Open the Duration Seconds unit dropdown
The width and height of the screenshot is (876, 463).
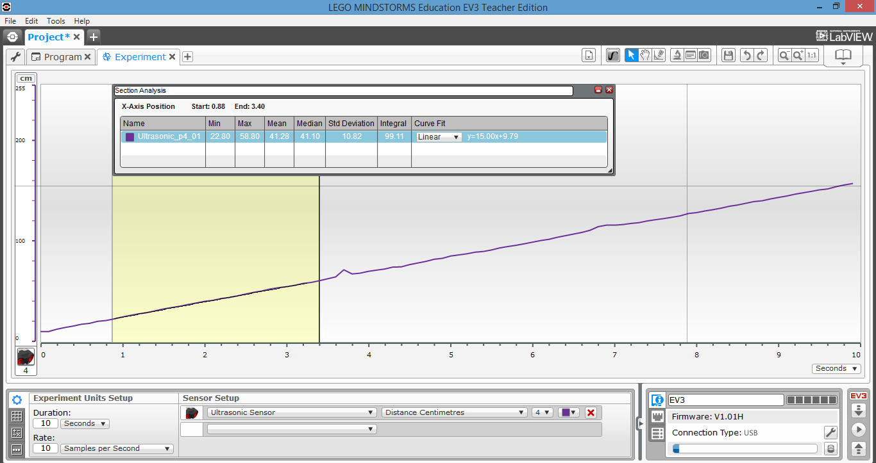(x=85, y=423)
